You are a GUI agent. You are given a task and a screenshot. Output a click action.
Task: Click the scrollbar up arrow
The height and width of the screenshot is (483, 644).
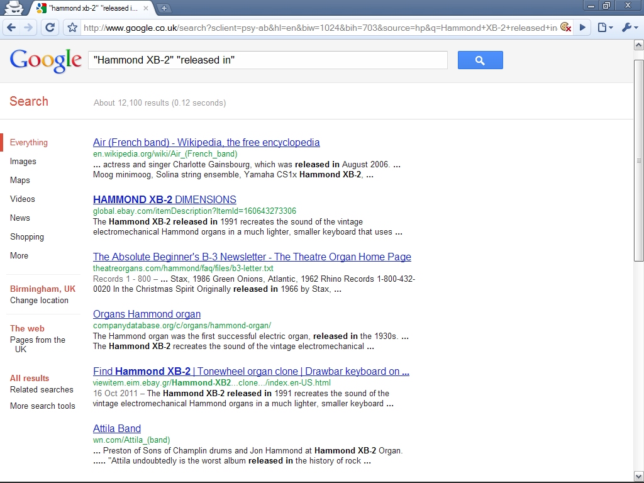click(639, 45)
